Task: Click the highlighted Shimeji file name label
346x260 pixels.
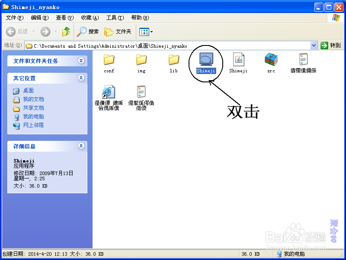Action: pyautogui.click(x=206, y=71)
